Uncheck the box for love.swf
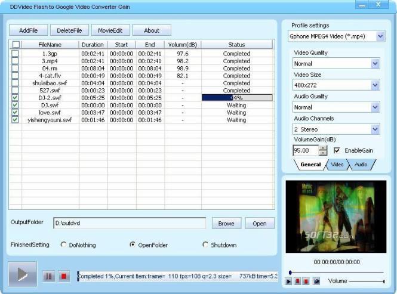 click(15, 112)
